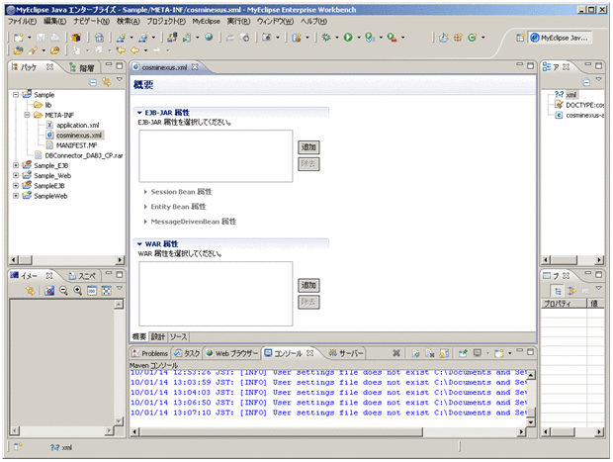This screenshot has height=462, width=613.
Task: Zoom out in the image preview panel
Action: pos(61,290)
